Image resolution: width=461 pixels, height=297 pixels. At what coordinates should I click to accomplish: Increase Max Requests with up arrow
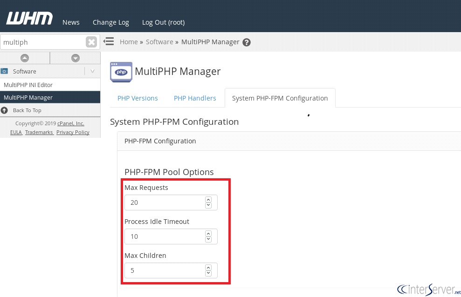click(x=208, y=200)
